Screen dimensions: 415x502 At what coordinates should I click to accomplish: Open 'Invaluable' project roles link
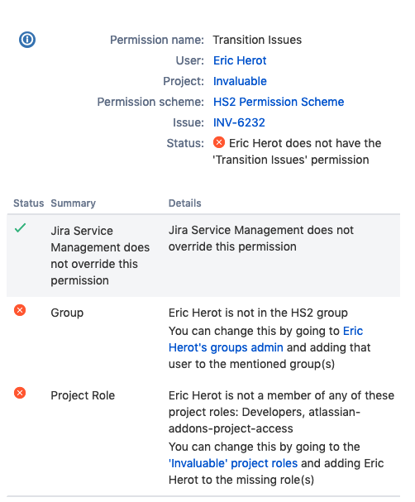(233, 463)
